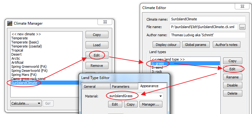This screenshot has height=114, width=252.
Task: Click Copy under Material in Land Type Editor
Action: (x=131, y=104)
